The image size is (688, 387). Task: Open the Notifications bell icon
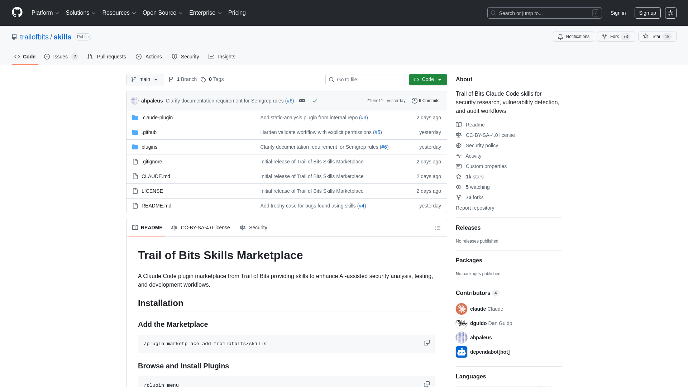[x=560, y=37]
